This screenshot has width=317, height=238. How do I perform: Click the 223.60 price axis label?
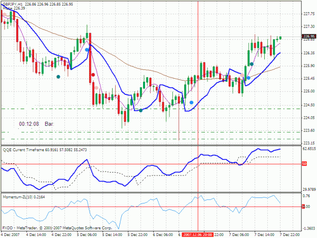click(x=309, y=130)
